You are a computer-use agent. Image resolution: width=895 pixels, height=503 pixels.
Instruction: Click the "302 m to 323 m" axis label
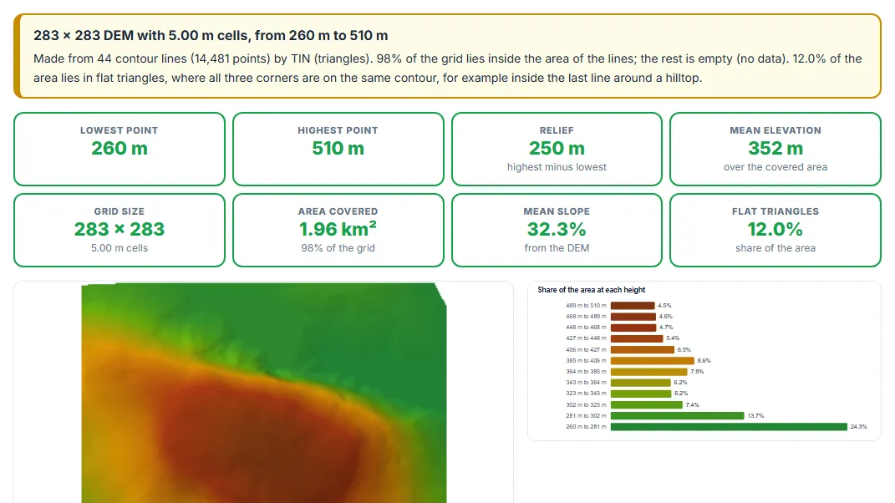586,404
